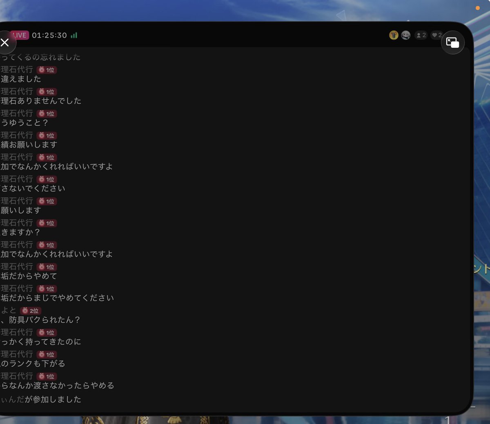Tap the 1位 badge above っかく持ってきたのに

pos(47,333)
